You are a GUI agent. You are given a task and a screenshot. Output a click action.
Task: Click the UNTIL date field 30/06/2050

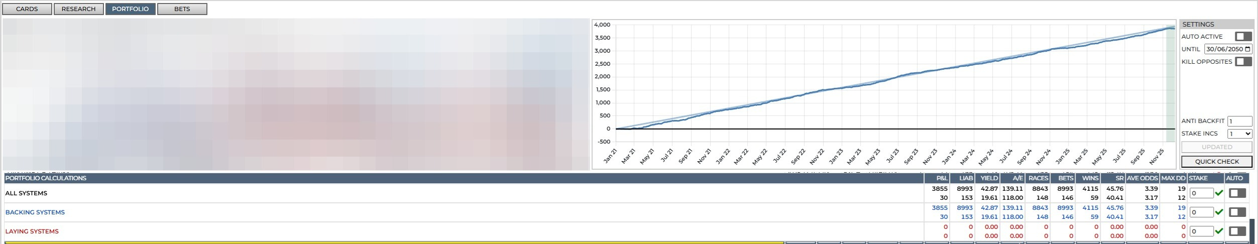[1228, 49]
